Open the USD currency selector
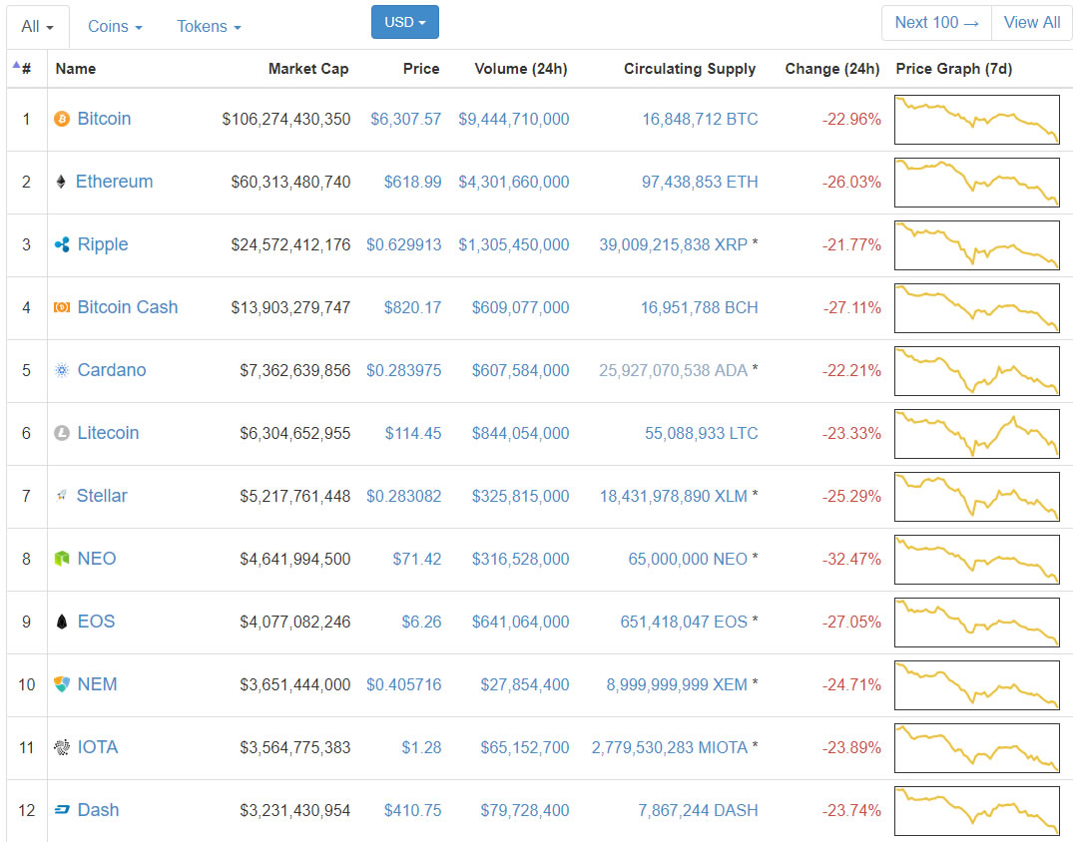 coord(404,20)
